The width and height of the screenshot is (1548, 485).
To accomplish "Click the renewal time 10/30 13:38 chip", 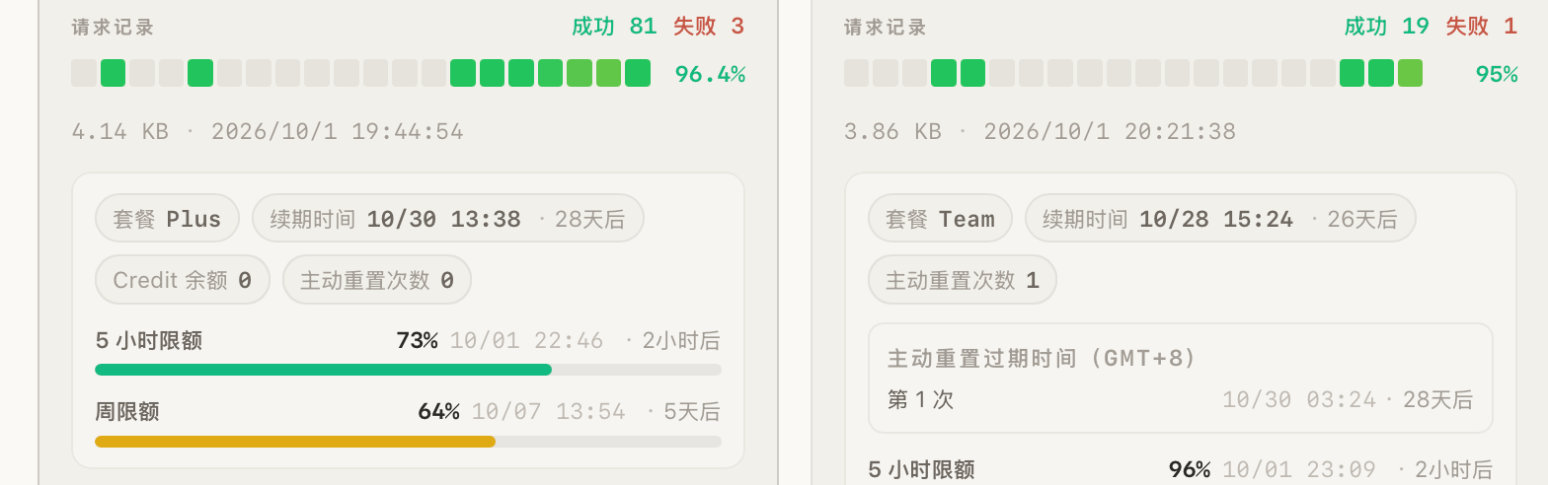I will (x=448, y=219).
